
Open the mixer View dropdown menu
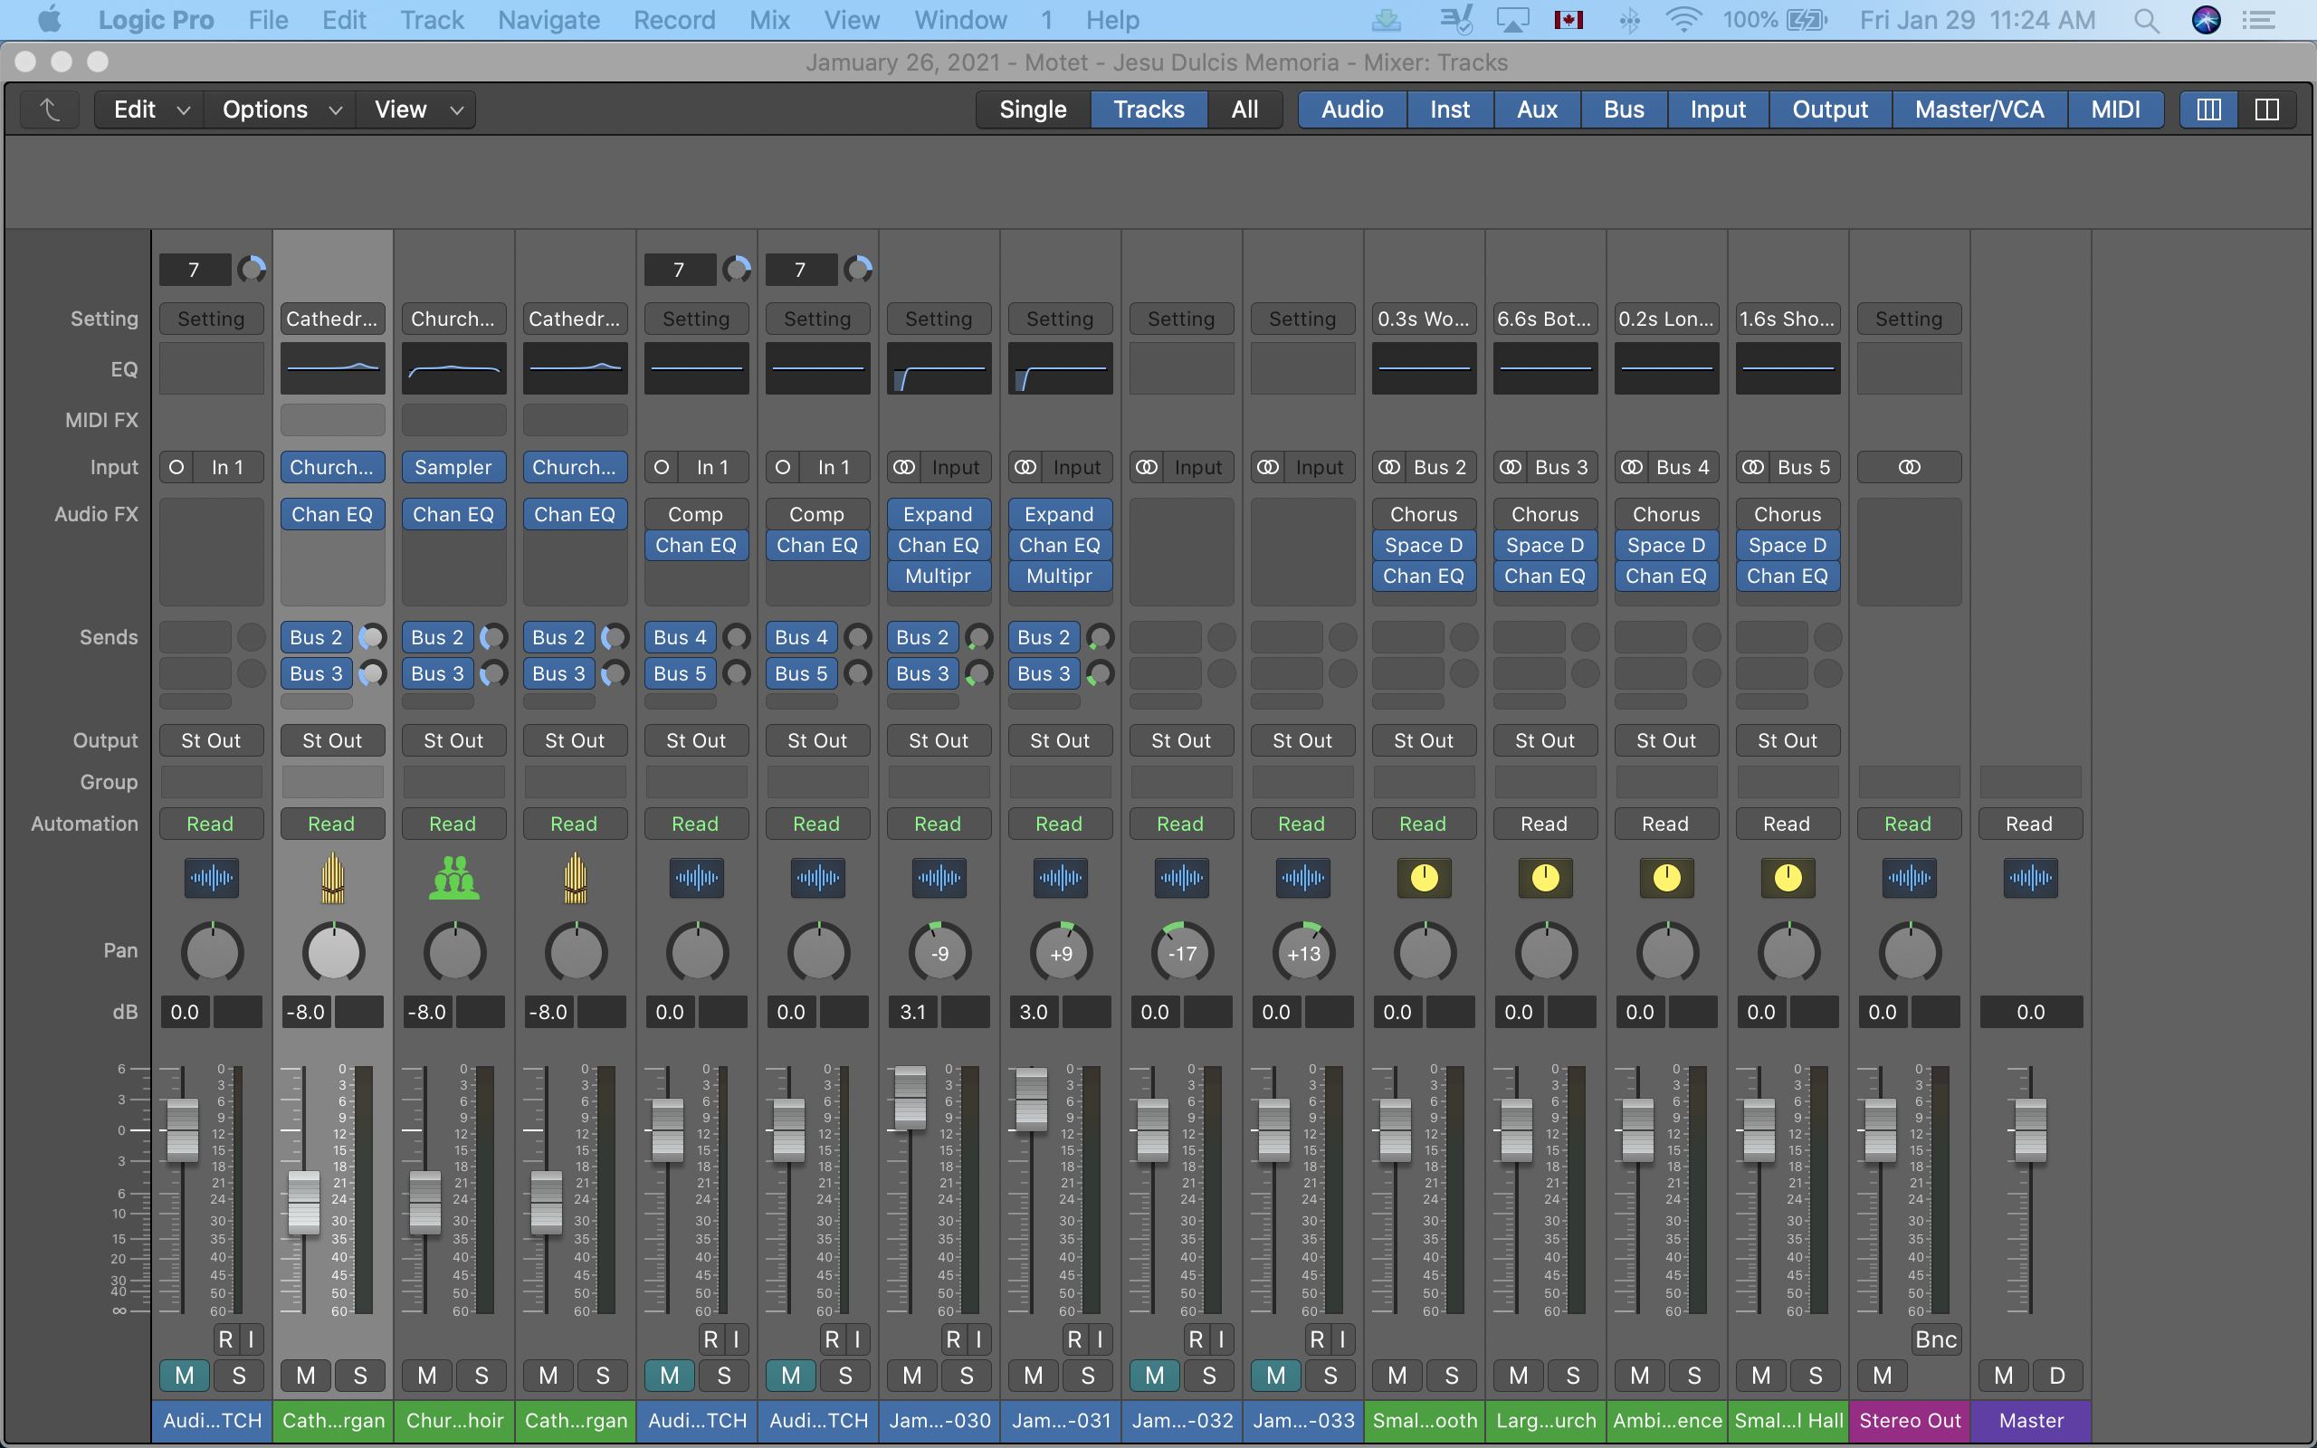(x=417, y=110)
